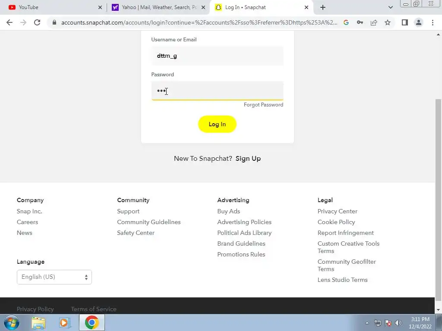Go back using browser back arrow

click(9, 22)
